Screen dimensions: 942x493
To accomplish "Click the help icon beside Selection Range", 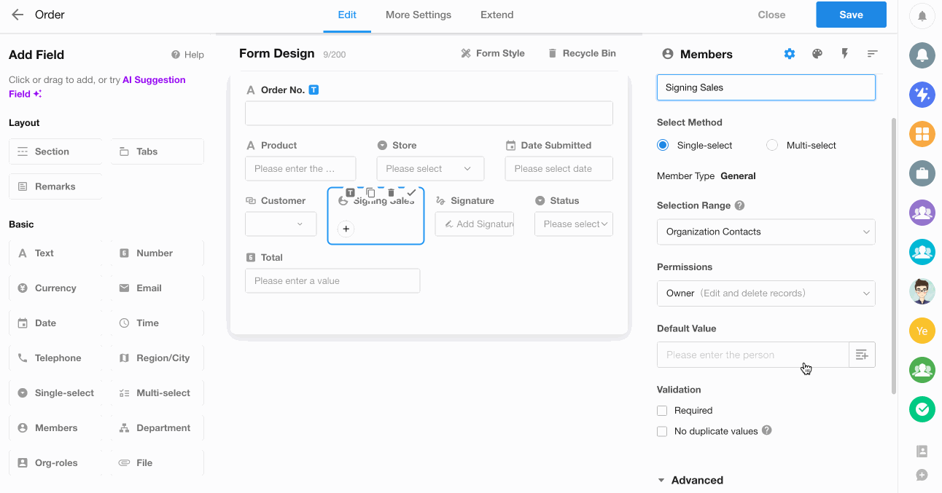I will tap(739, 205).
